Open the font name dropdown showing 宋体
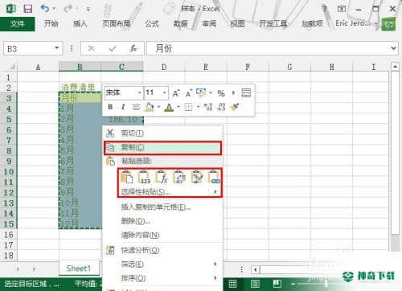This screenshot has height=291, width=402. (123, 93)
